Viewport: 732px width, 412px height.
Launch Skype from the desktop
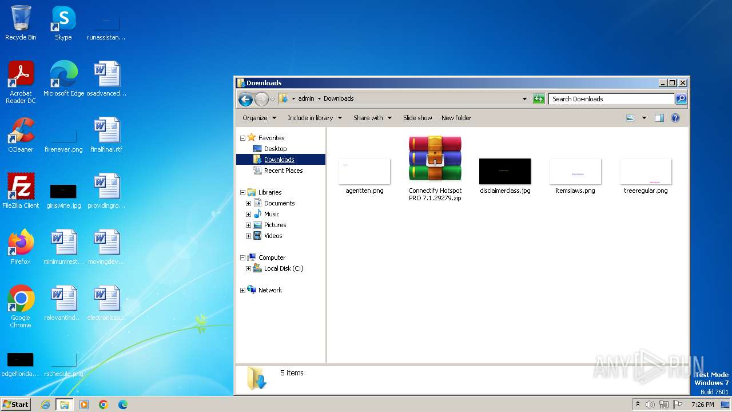[x=63, y=23]
